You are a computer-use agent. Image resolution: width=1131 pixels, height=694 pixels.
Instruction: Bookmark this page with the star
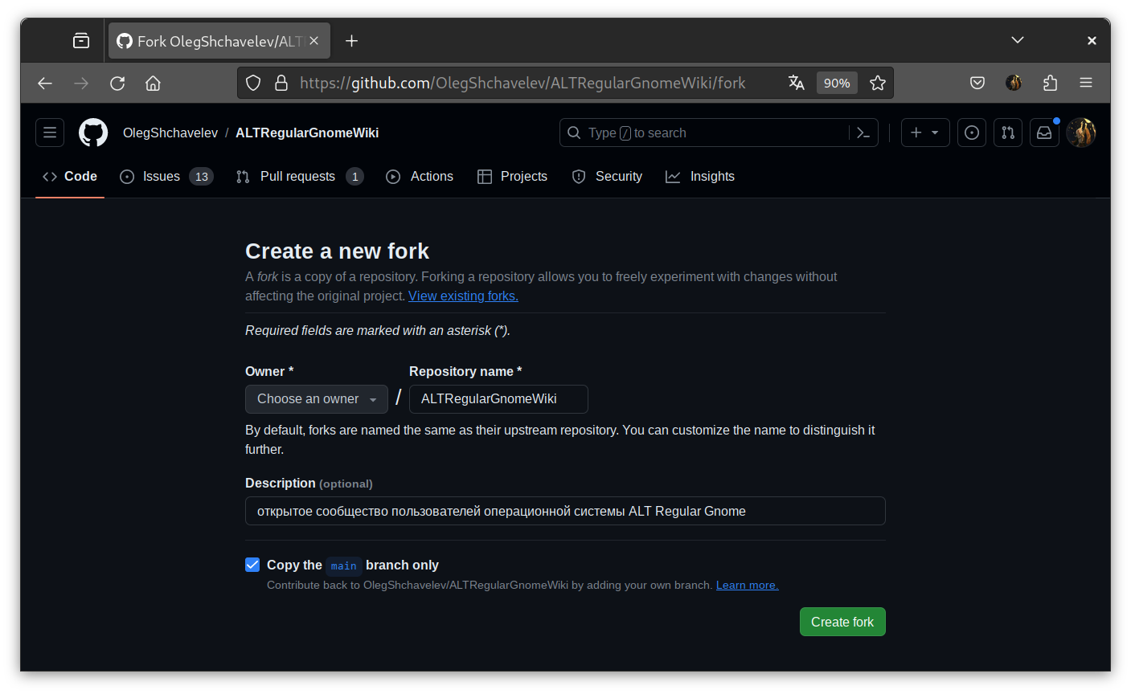point(878,83)
